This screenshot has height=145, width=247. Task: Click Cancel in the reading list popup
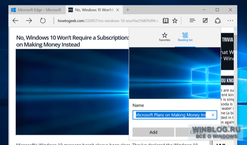tap(196, 132)
